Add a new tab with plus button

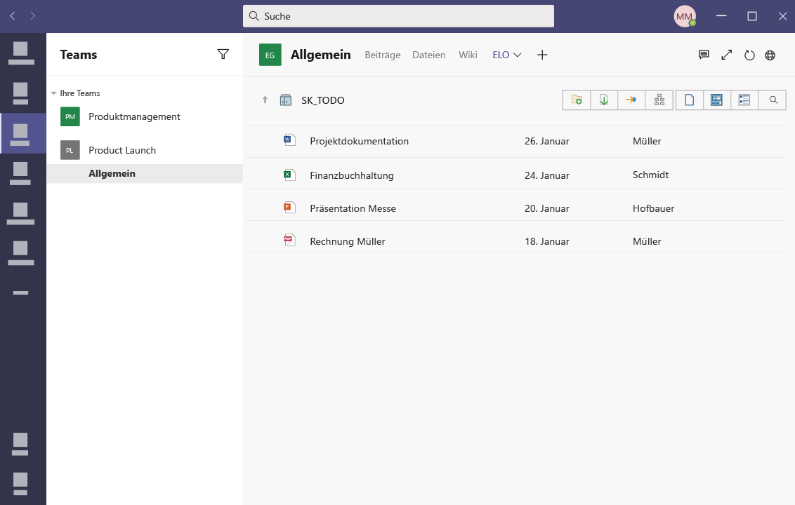[542, 55]
